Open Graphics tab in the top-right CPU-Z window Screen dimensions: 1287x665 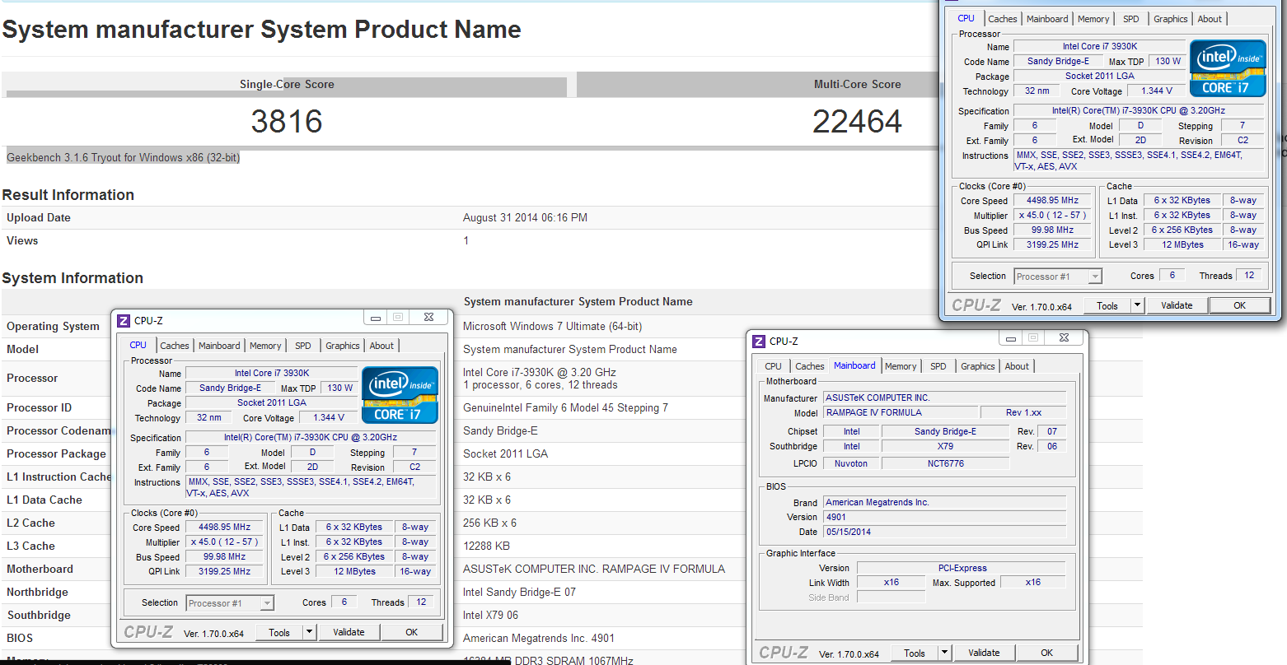tap(1171, 19)
